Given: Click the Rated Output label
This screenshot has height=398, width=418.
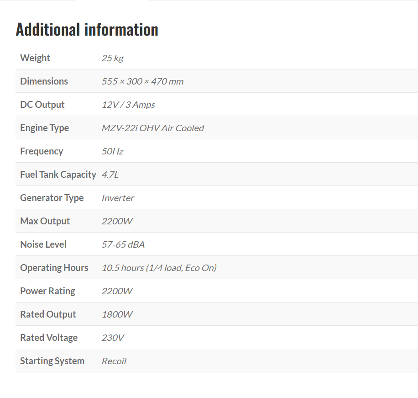Looking at the screenshot, I should coord(48,314).
